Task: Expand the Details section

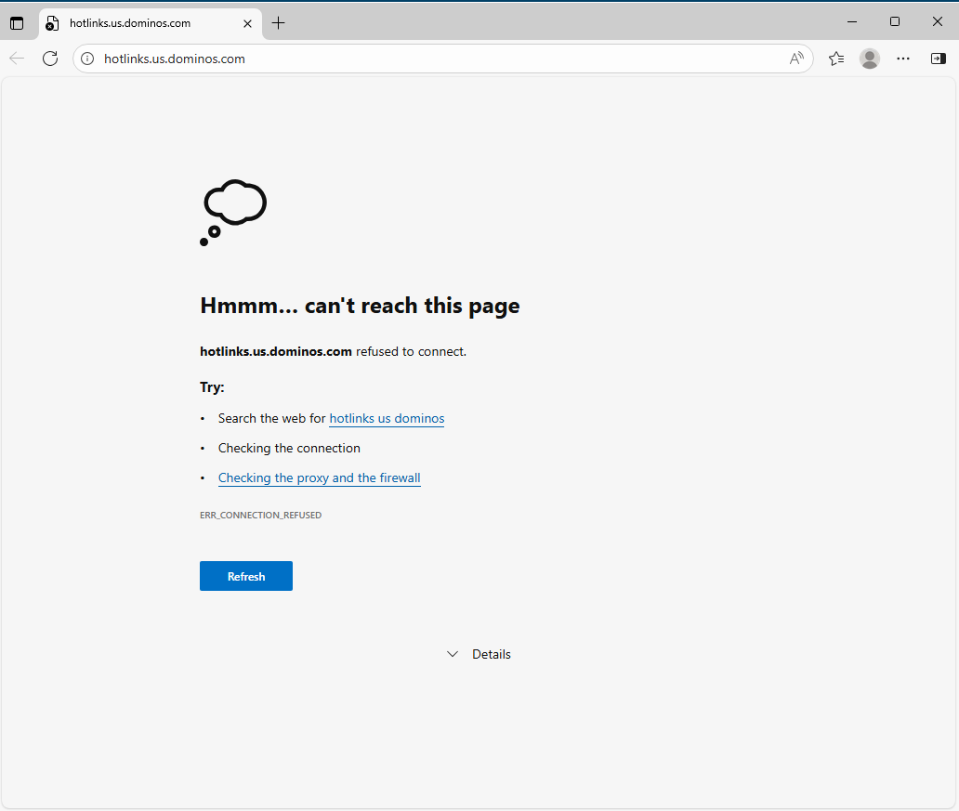Action: [x=479, y=654]
